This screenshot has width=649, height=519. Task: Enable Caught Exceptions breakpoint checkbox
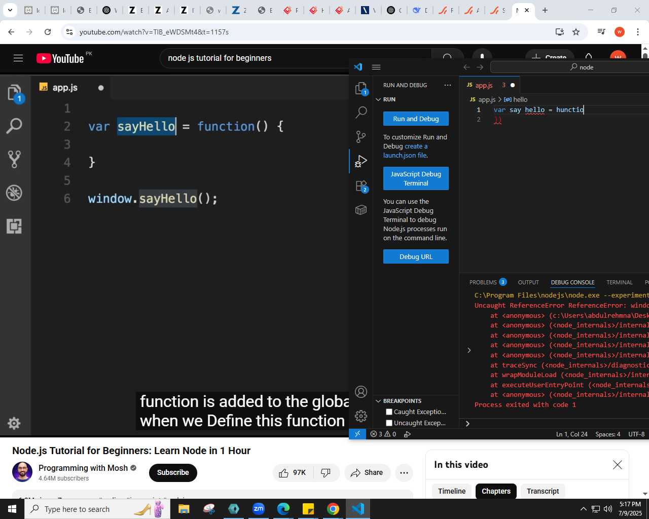(x=389, y=412)
